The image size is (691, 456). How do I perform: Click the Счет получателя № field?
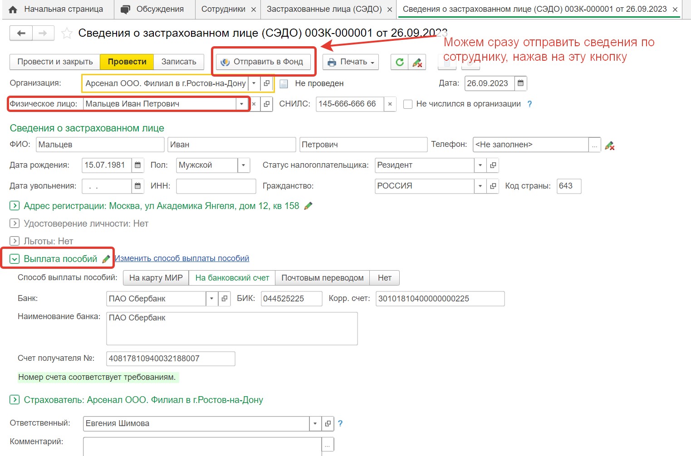[x=171, y=359]
